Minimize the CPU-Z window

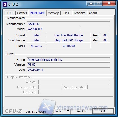click(x=91, y=3)
